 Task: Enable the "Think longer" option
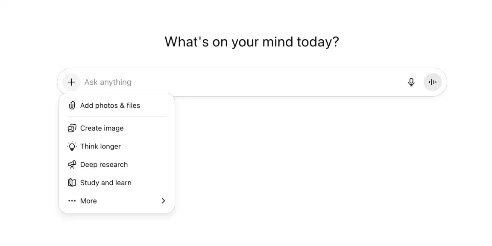[101, 146]
